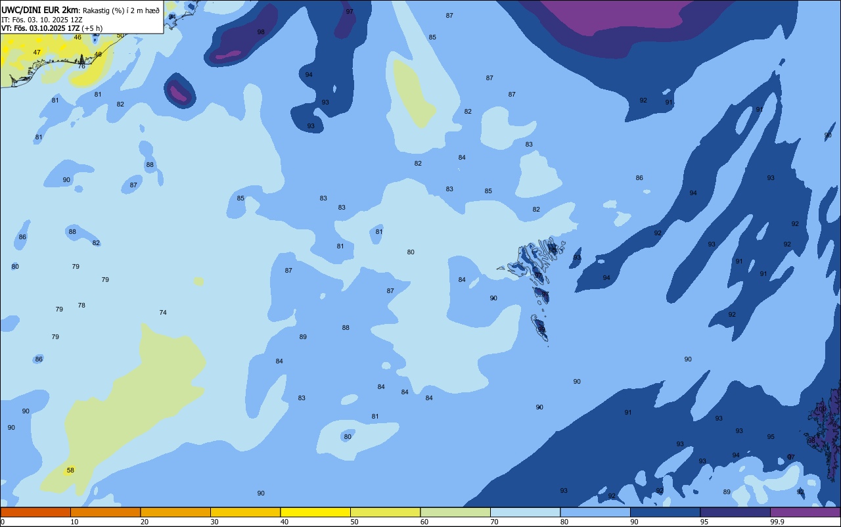
Task: Click the 'VT: Fös. 03.10.2025 17Z (+5 h)' line
Action: pos(51,28)
